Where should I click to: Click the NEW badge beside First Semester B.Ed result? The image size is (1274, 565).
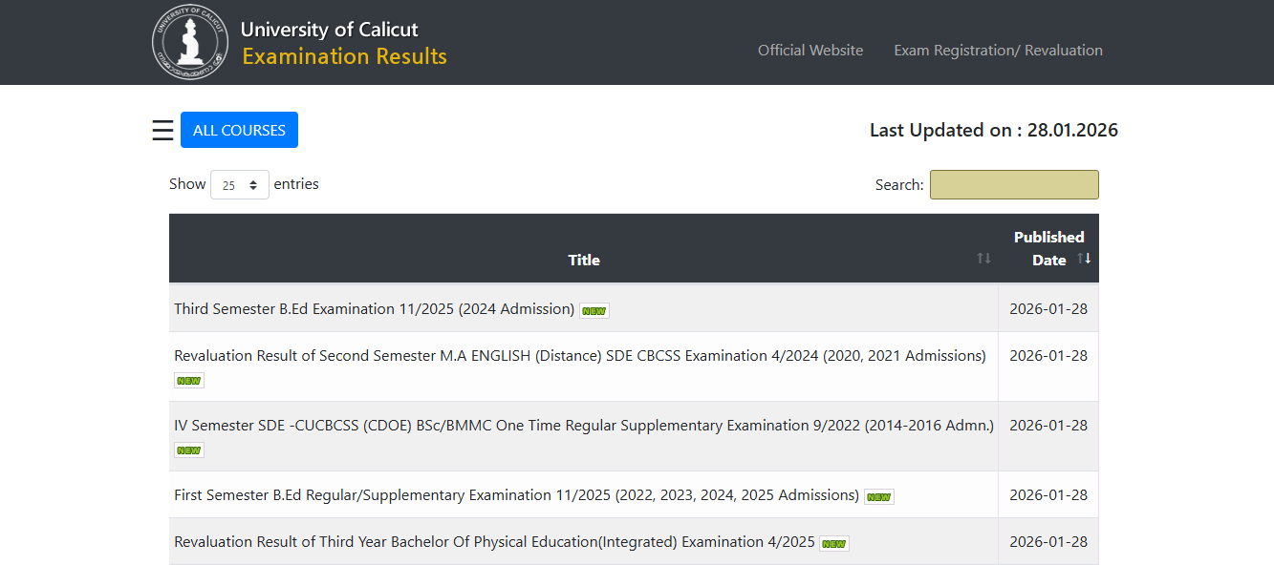(878, 495)
